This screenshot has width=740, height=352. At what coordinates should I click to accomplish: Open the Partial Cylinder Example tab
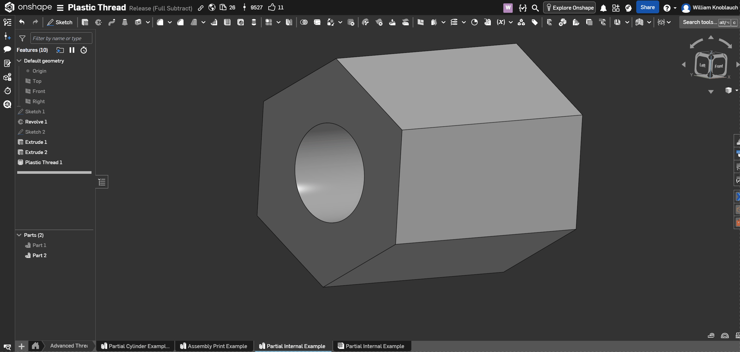[135, 346]
